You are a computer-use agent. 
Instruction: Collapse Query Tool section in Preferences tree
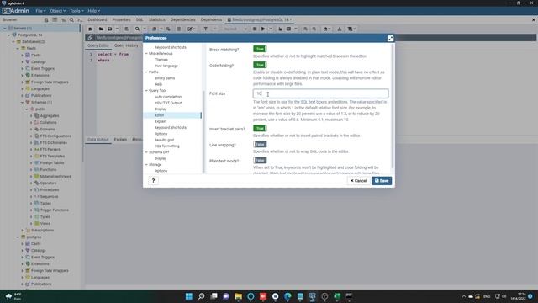[146, 91]
